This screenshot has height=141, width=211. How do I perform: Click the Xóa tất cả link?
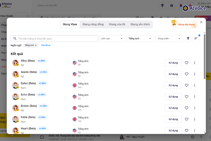click(x=46, y=45)
